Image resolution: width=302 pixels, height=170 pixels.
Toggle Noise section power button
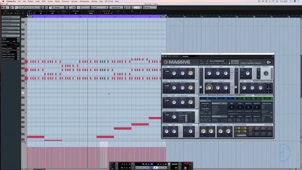click(163, 125)
